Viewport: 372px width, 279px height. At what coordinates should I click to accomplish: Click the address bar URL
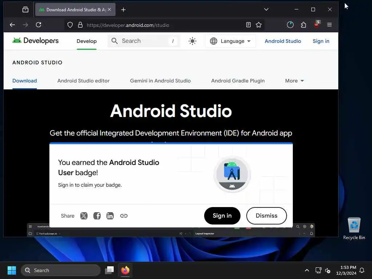coord(128,25)
